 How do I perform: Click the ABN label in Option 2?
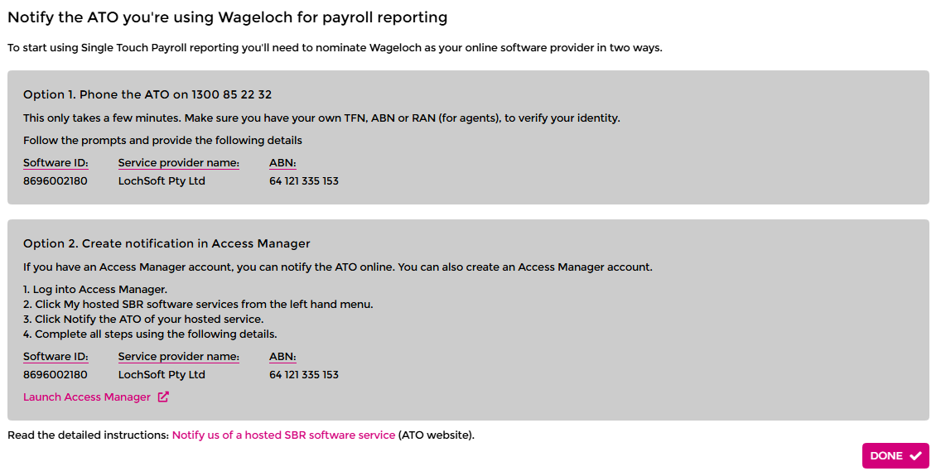[x=282, y=357]
